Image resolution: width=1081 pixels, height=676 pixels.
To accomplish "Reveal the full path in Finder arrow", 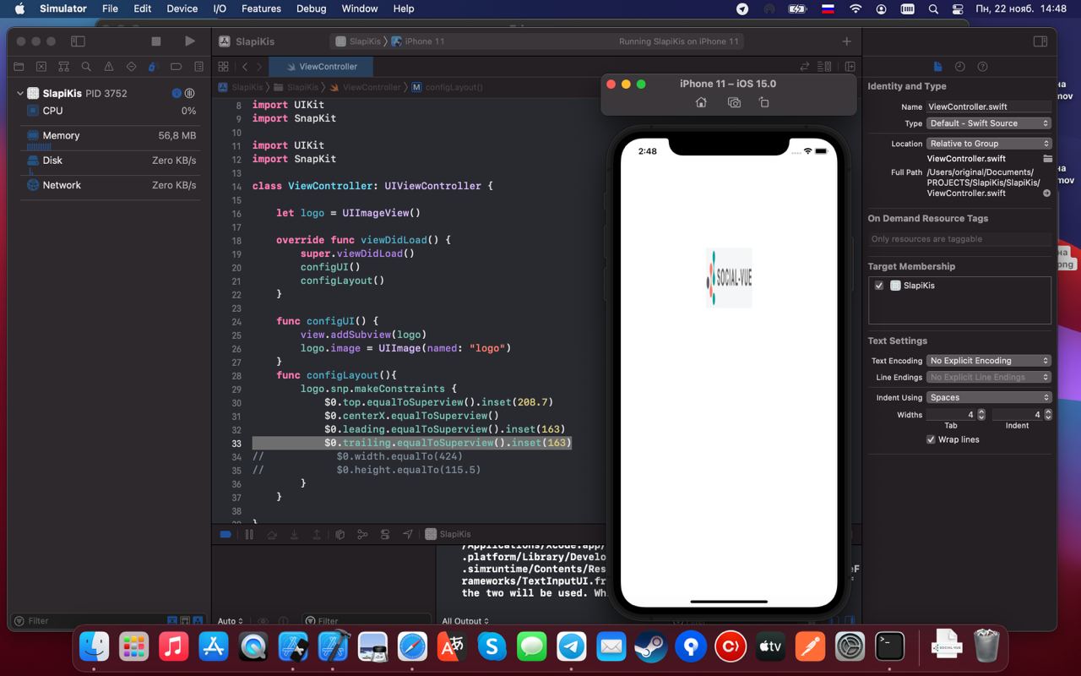I will [x=1047, y=194].
